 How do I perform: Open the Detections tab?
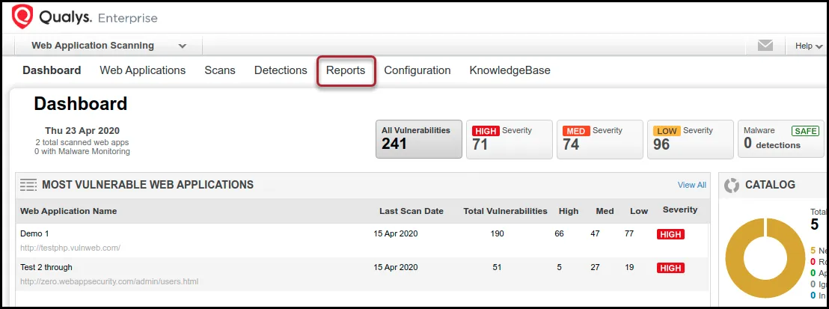click(281, 70)
